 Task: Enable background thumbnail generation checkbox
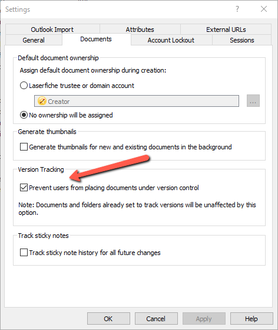(x=24, y=146)
